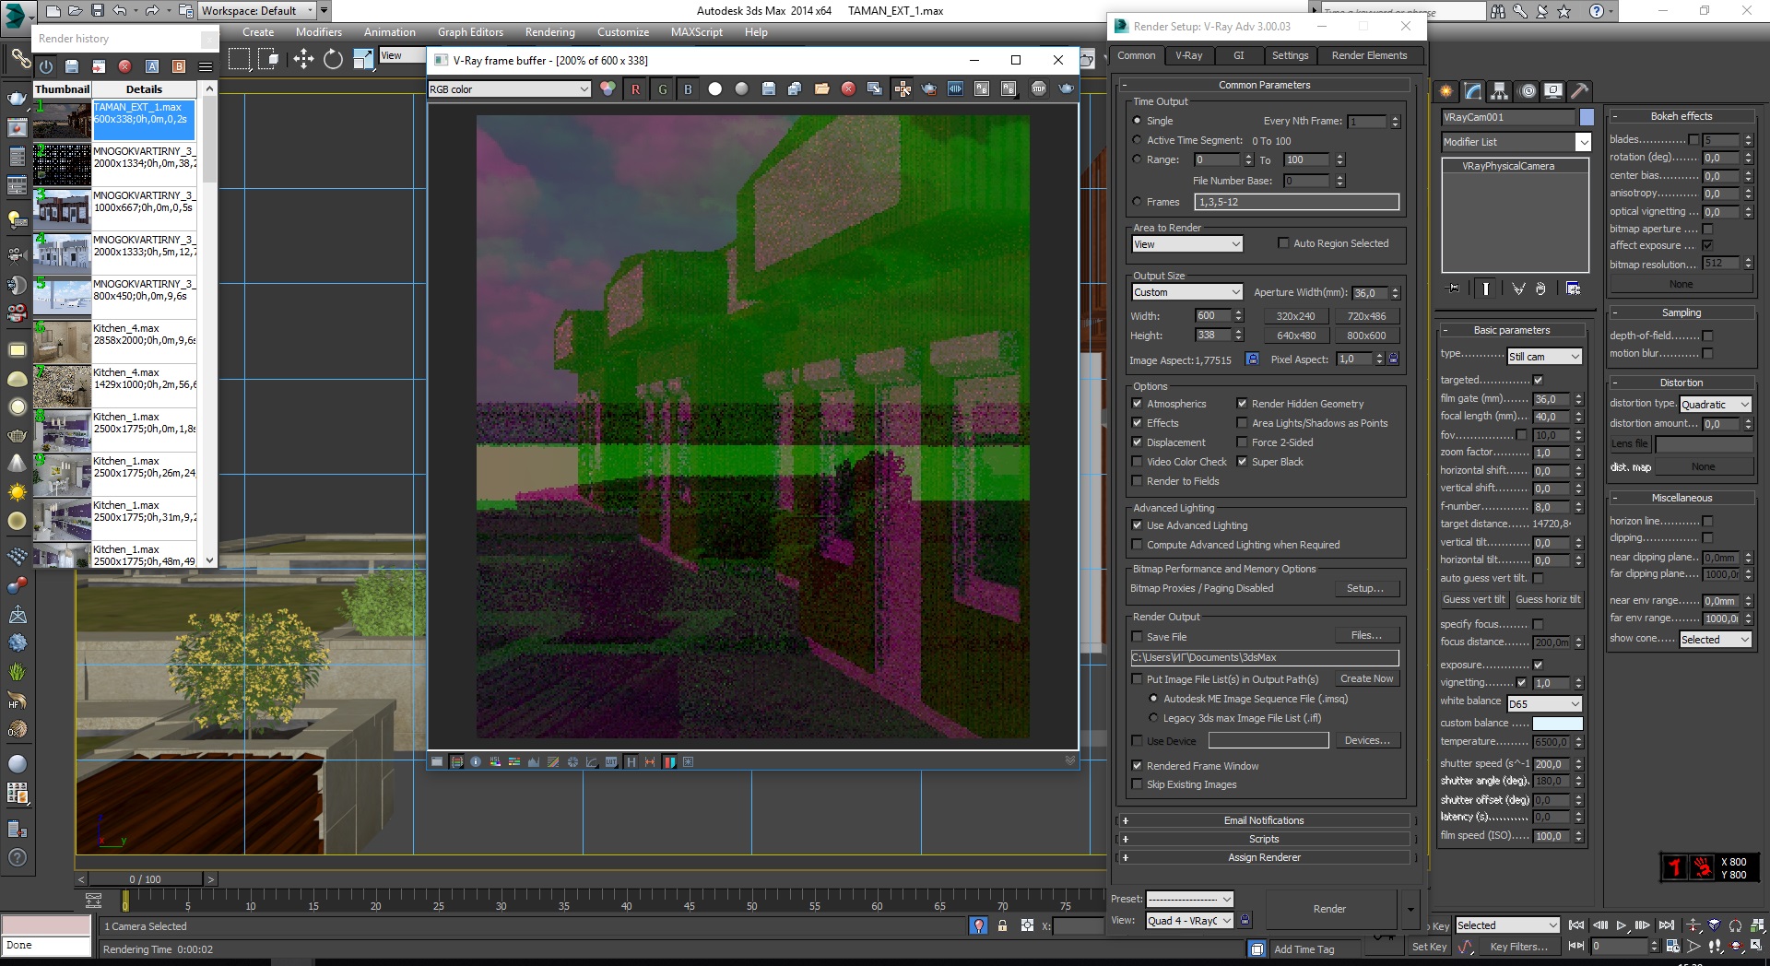Open the Utilities hammer panel tab
The image size is (1770, 966).
click(1579, 91)
